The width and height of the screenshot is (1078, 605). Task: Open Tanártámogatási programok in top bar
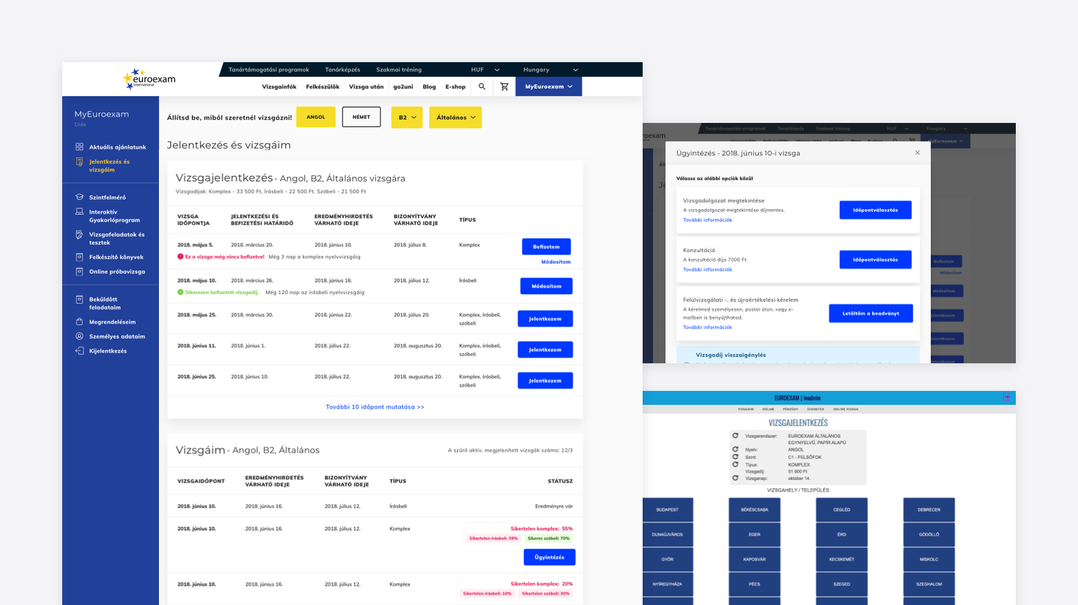click(269, 70)
